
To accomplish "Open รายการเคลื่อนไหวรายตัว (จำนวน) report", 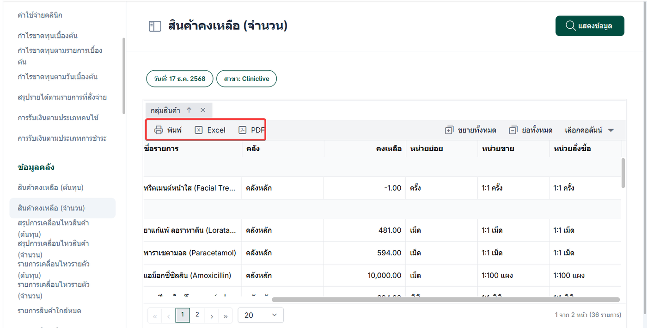I will 54,290.
